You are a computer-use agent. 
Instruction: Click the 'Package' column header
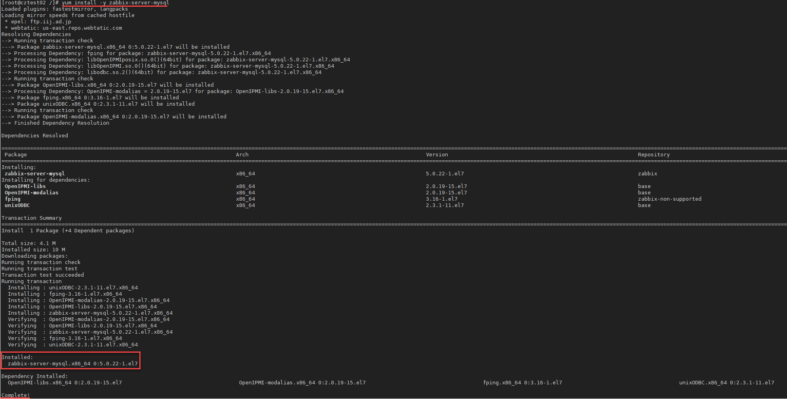click(16, 154)
